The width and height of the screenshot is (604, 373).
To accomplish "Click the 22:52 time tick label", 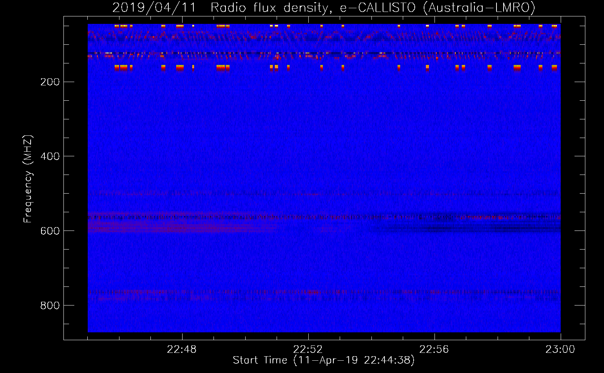I will [x=308, y=350].
